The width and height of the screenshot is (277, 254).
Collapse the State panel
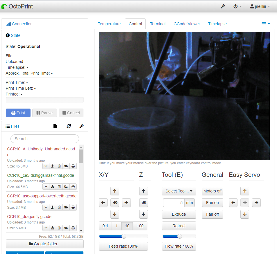coord(15,35)
